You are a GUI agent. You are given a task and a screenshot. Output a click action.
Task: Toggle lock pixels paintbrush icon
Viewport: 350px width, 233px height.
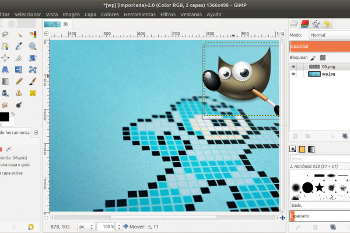tap(313, 58)
